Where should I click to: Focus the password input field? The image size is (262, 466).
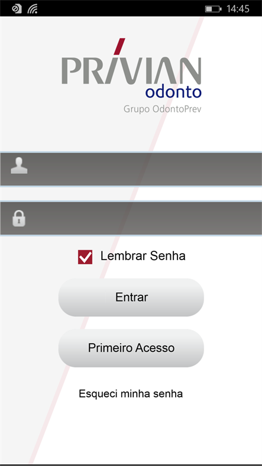pos(131,218)
